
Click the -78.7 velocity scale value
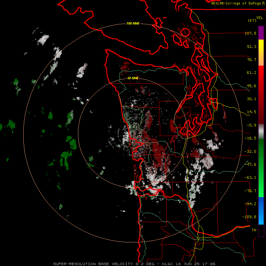pos(250,191)
